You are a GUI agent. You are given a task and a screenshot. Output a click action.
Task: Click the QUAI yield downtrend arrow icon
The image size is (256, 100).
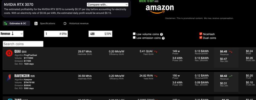click(155, 51)
